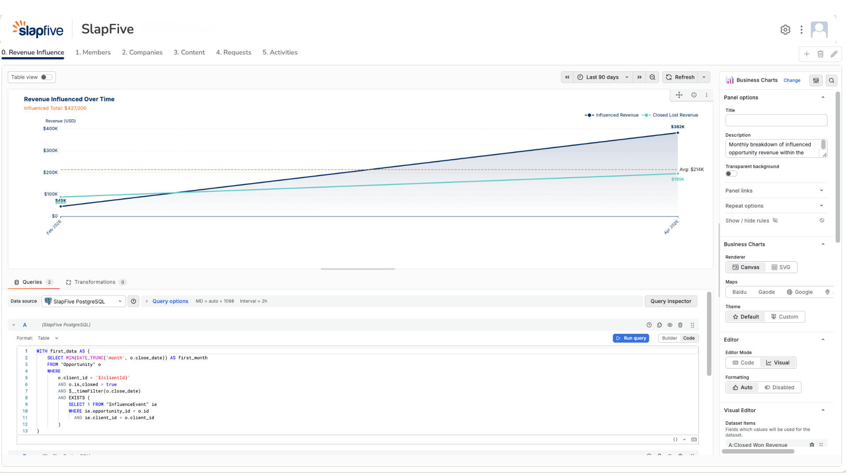The height and width of the screenshot is (475, 846).
Task: Select Baidu maps option
Action: click(739, 292)
